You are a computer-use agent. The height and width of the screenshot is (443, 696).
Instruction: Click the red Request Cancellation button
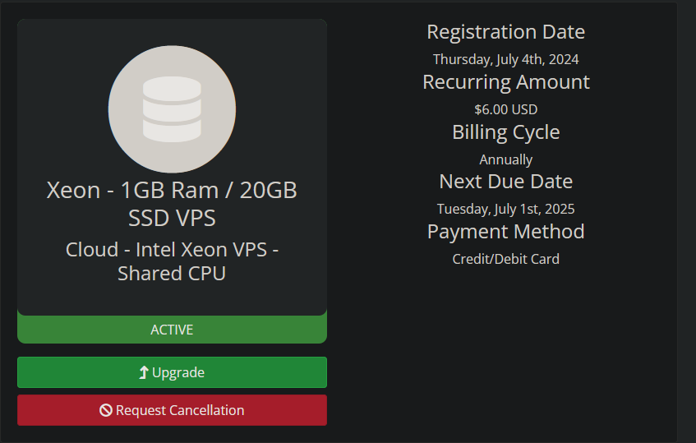pyautogui.click(x=172, y=410)
